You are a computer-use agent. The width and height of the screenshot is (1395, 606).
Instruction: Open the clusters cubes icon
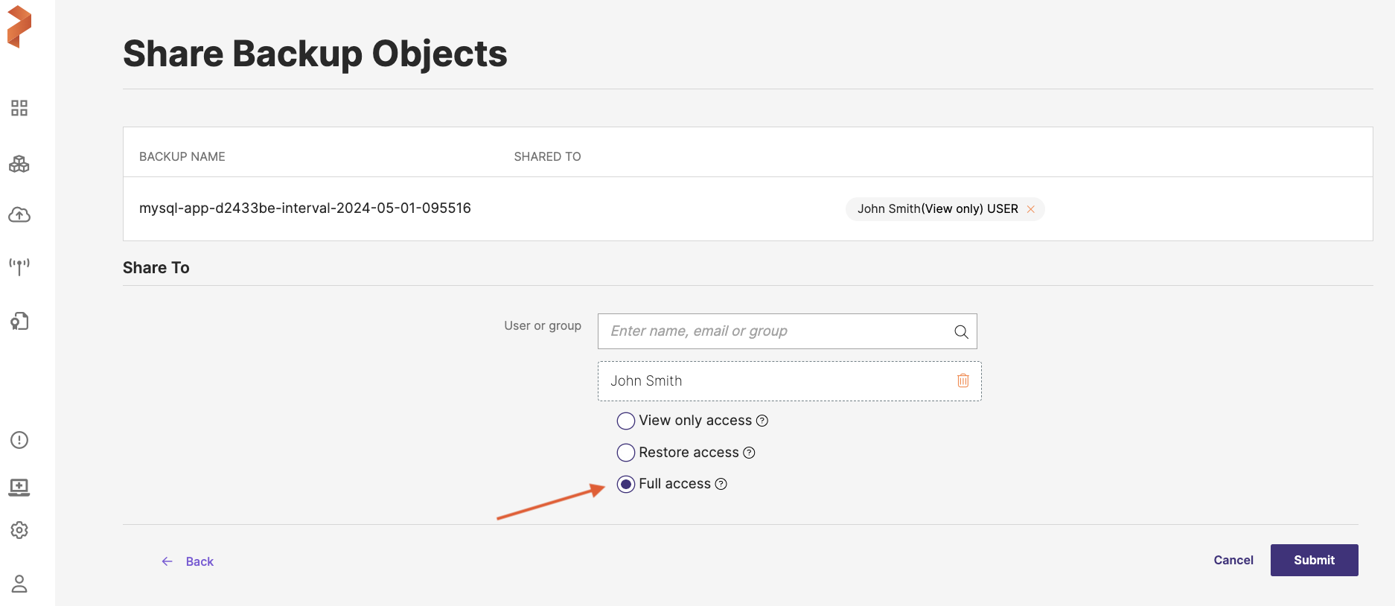tap(19, 164)
